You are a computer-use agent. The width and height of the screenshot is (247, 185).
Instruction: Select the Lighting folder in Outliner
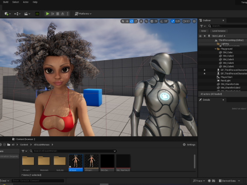tap(224, 44)
